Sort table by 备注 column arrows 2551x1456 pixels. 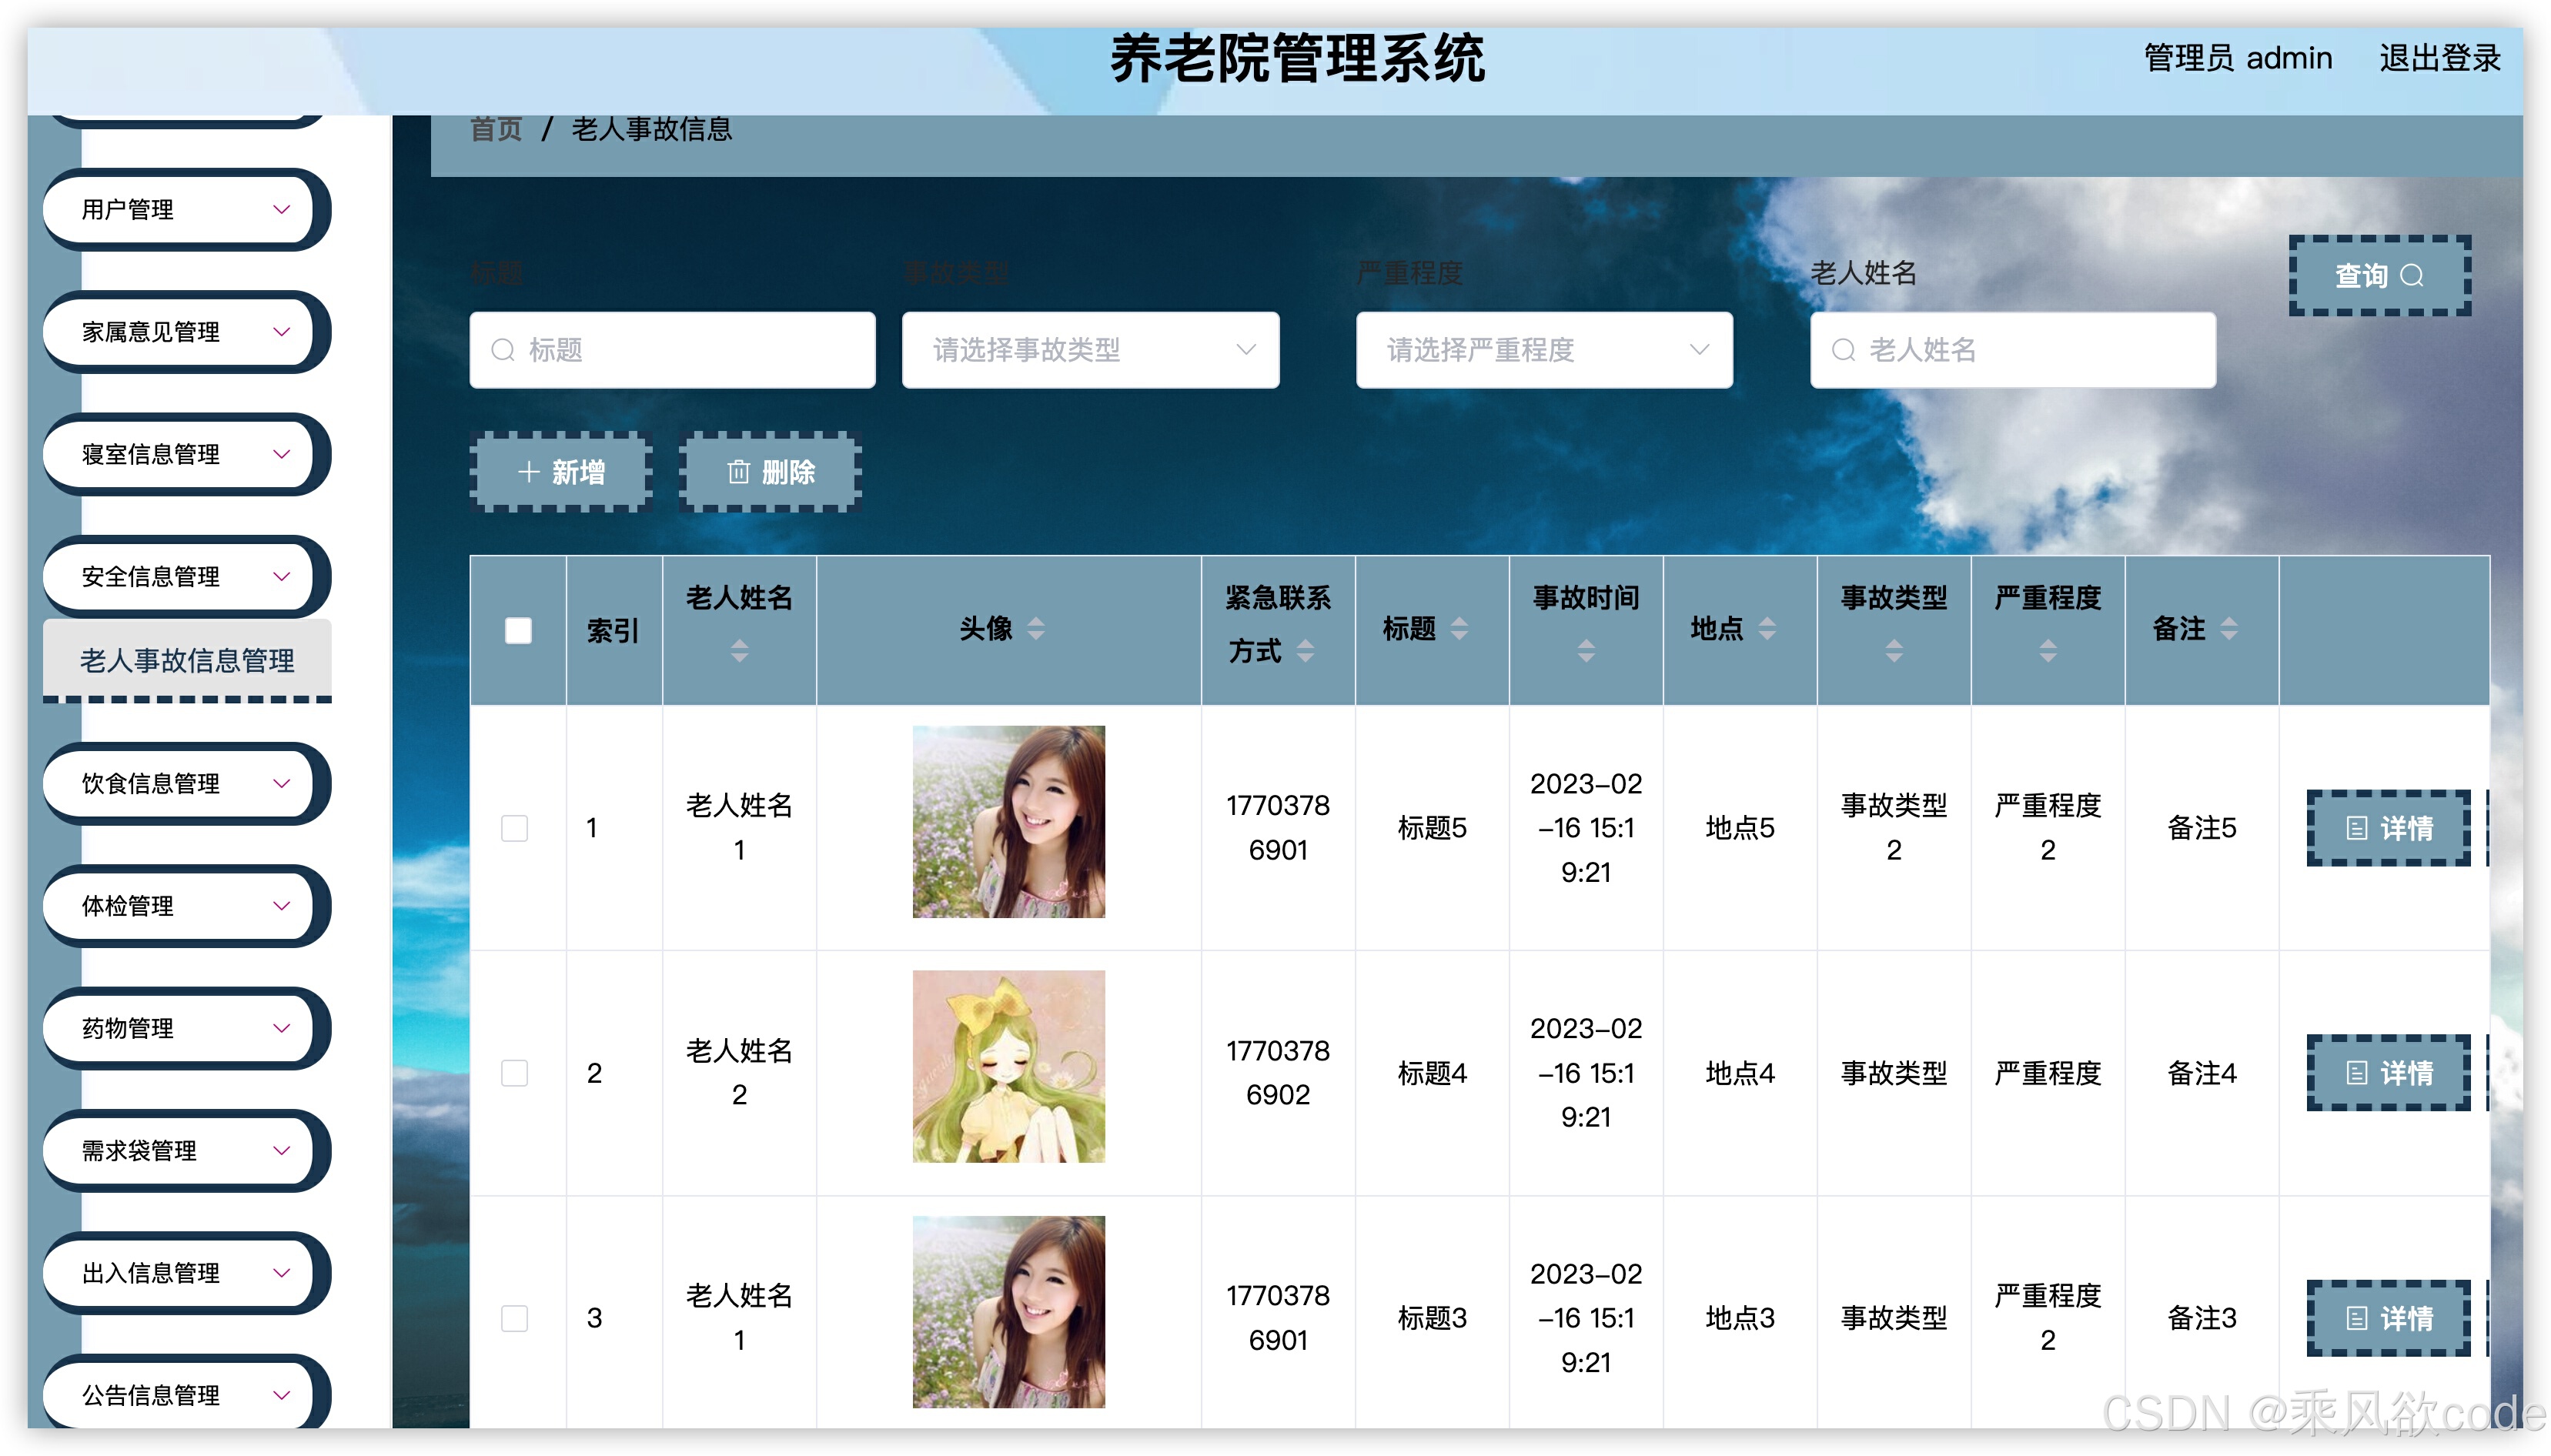click(2228, 629)
